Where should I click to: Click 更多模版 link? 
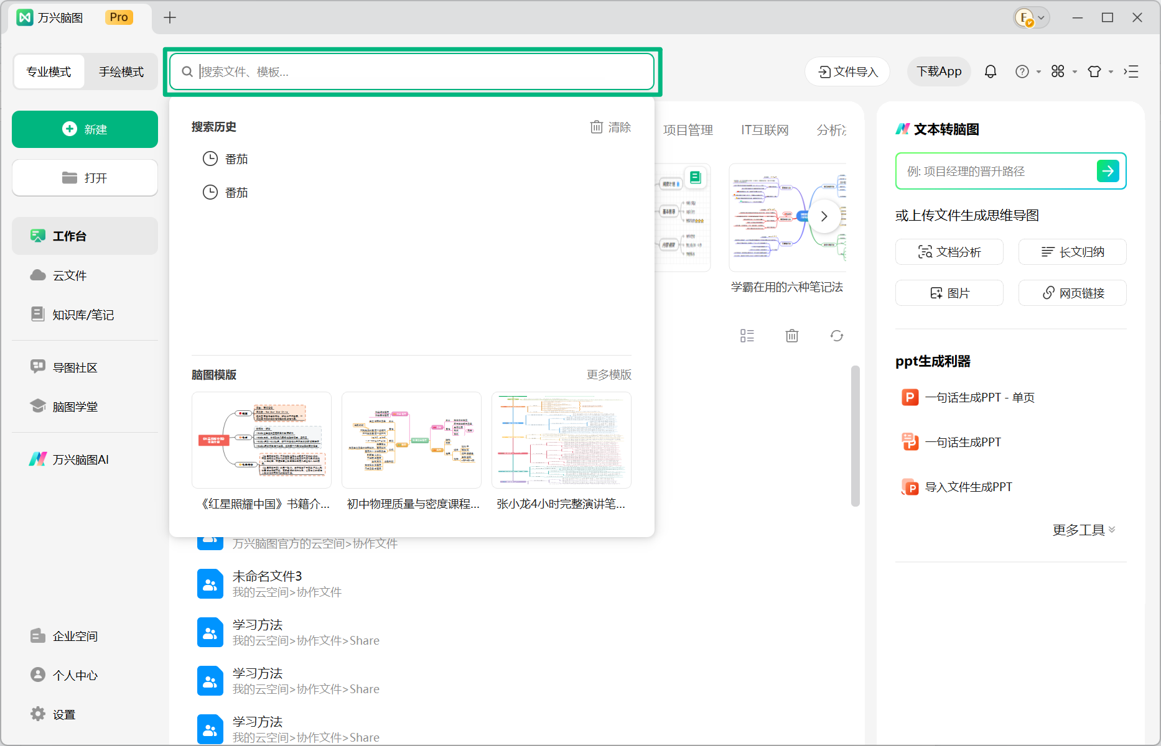pyautogui.click(x=609, y=375)
